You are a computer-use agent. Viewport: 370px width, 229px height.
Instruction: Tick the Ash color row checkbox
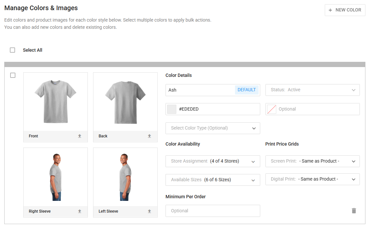click(x=13, y=75)
